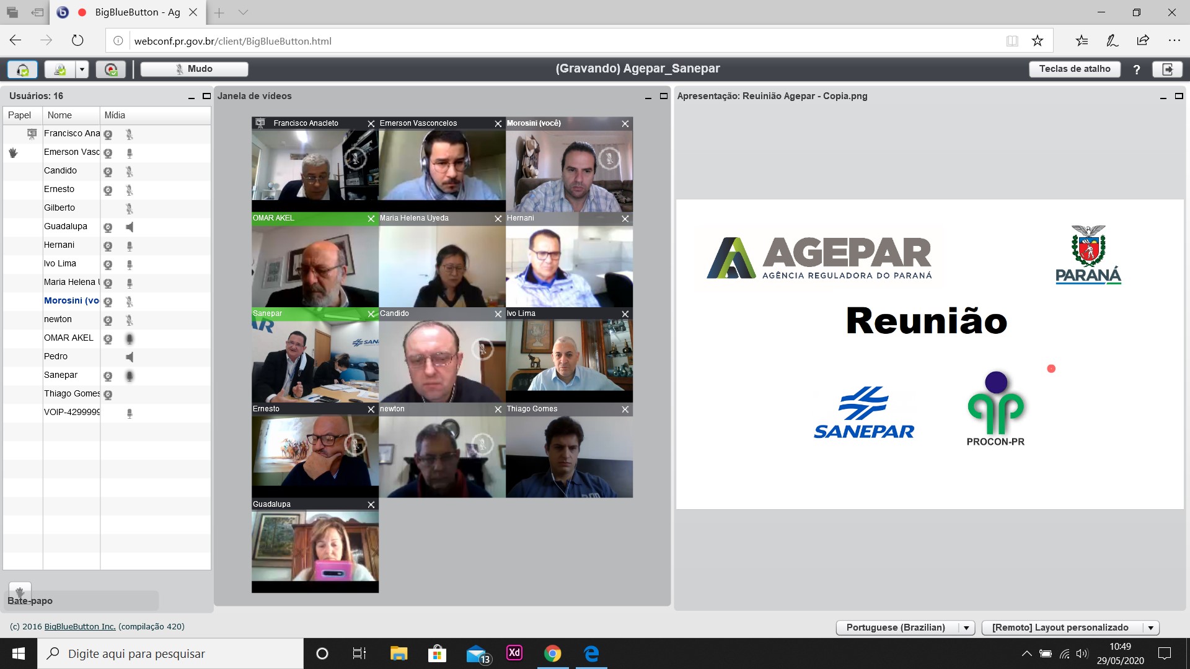Close Emerson Vasconcelos video tile

[498, 124]
